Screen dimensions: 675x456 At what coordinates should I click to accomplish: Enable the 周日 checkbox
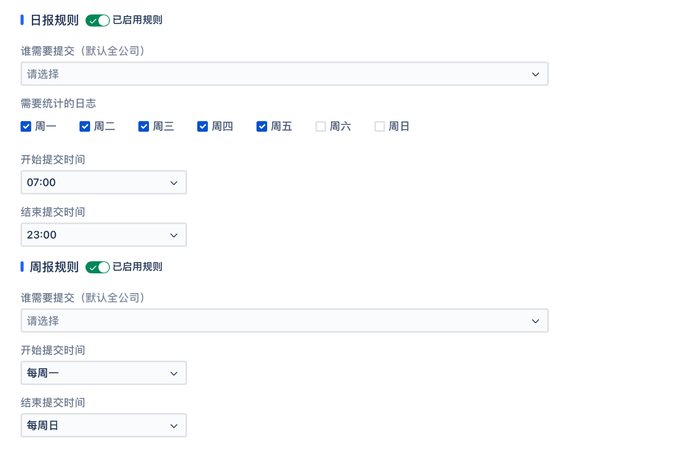pyautogui.click(x=379, y=126)
